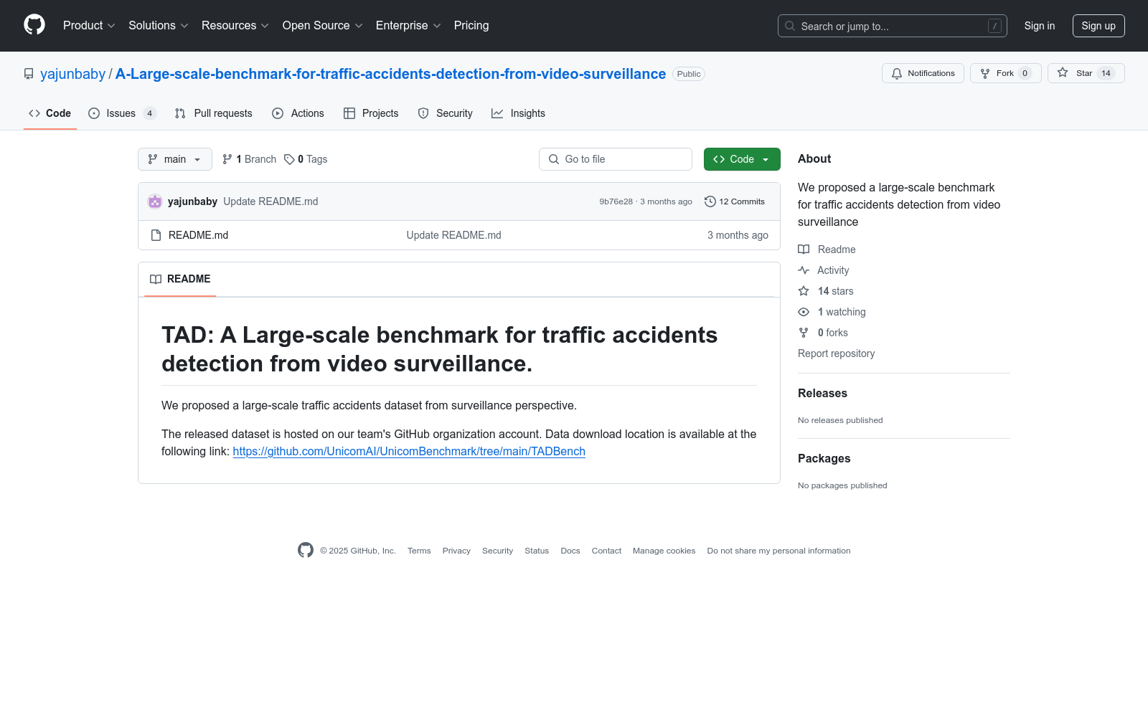Open the Pricing page
The height and width of the screenshot is (717, 1148).
coord(471,26)
